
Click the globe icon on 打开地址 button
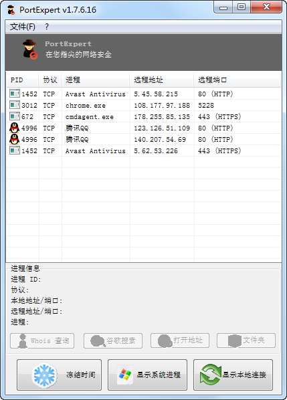(165, 341)
